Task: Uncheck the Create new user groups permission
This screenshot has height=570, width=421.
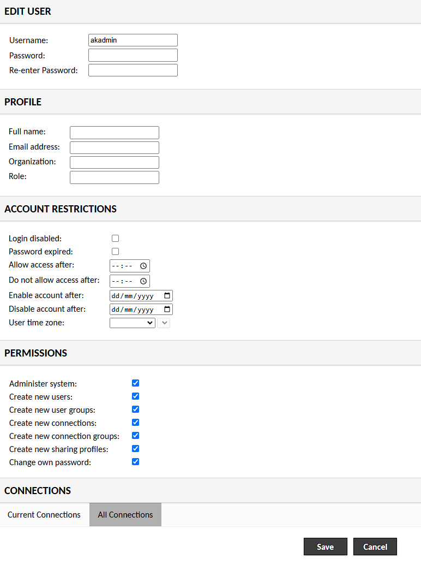Action: 135,409
